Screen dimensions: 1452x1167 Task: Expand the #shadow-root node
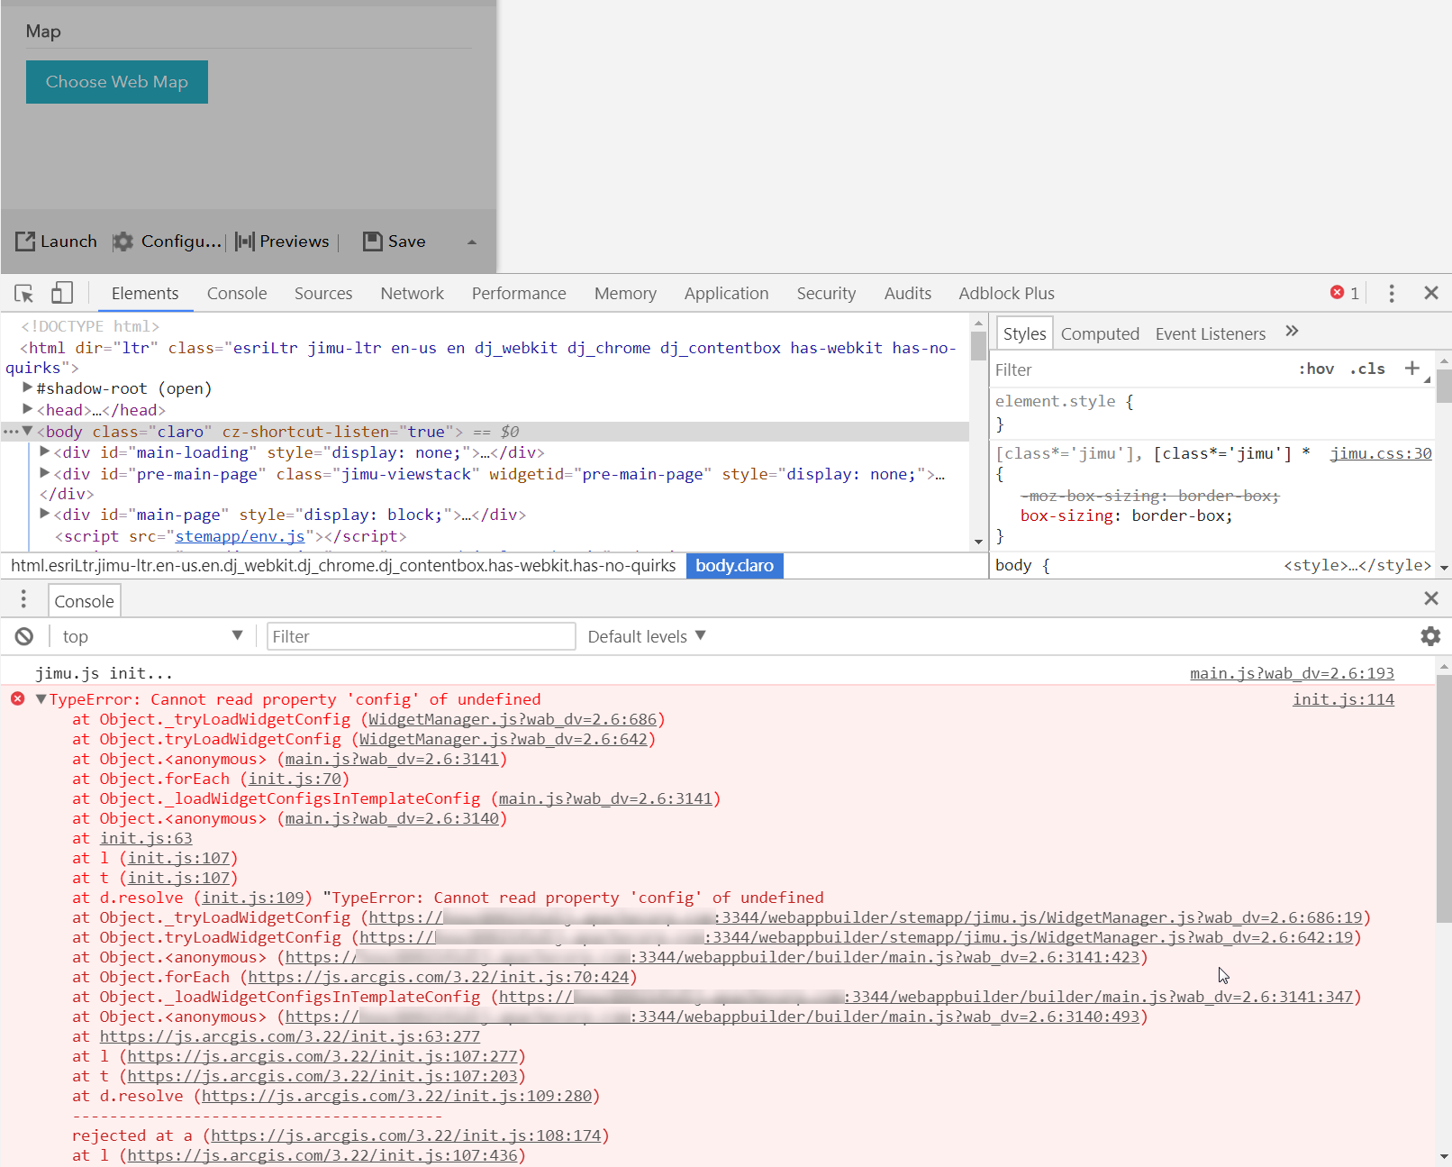28,387
